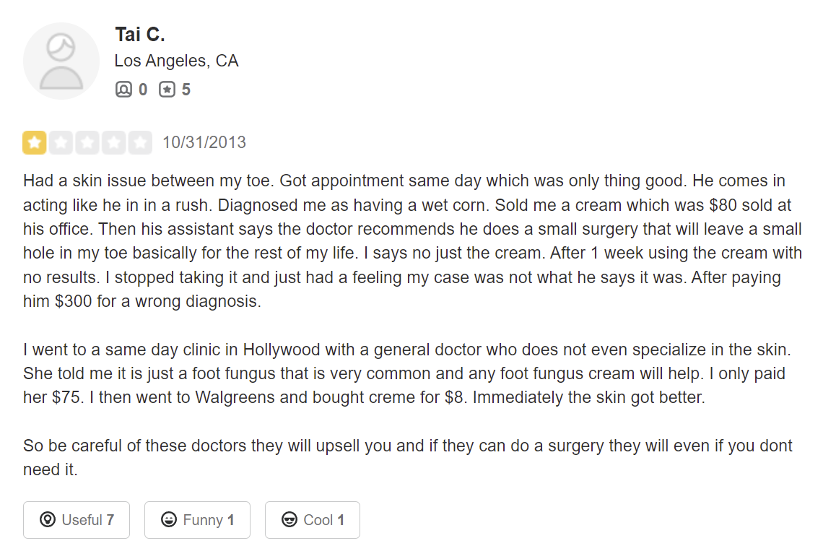The width and height of the screenshot is (823, 559).
Task: Click the friends count icon
Action: point(123,90)
